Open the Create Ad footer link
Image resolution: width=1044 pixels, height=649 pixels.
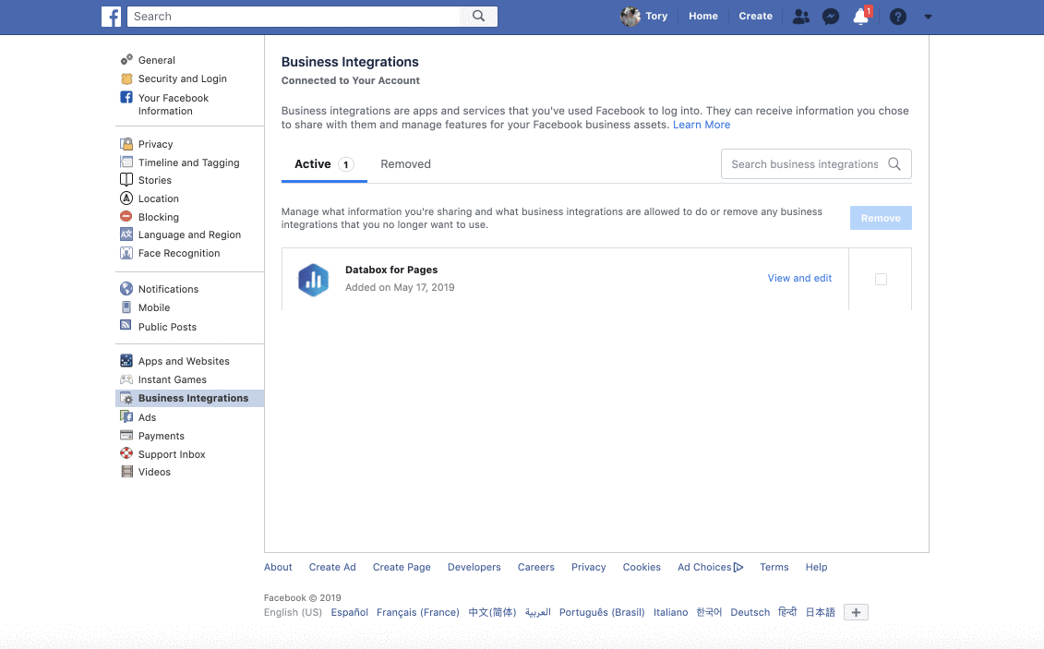click(x=332, y=567)
